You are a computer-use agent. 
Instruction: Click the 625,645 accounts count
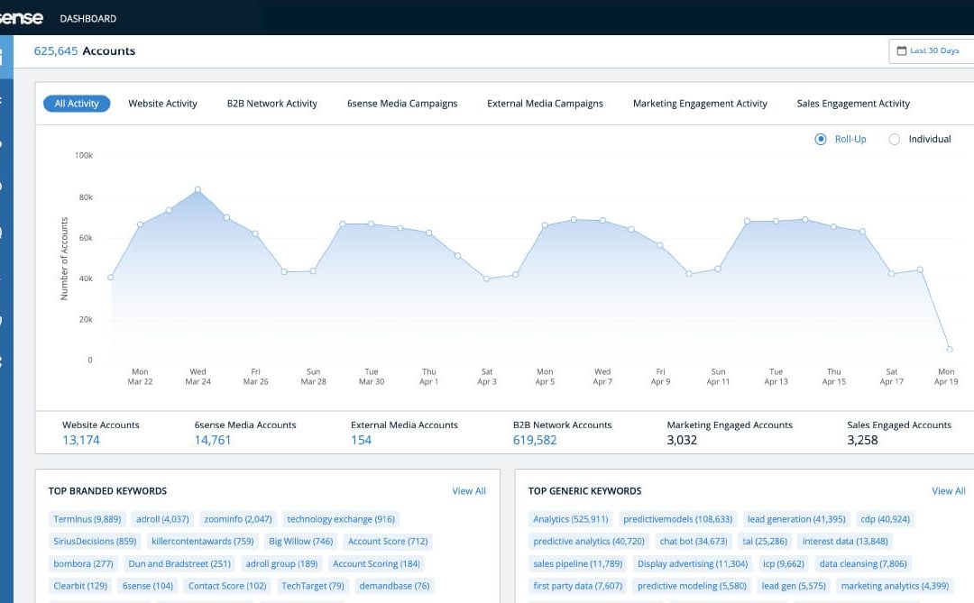(x=56, y=50)
